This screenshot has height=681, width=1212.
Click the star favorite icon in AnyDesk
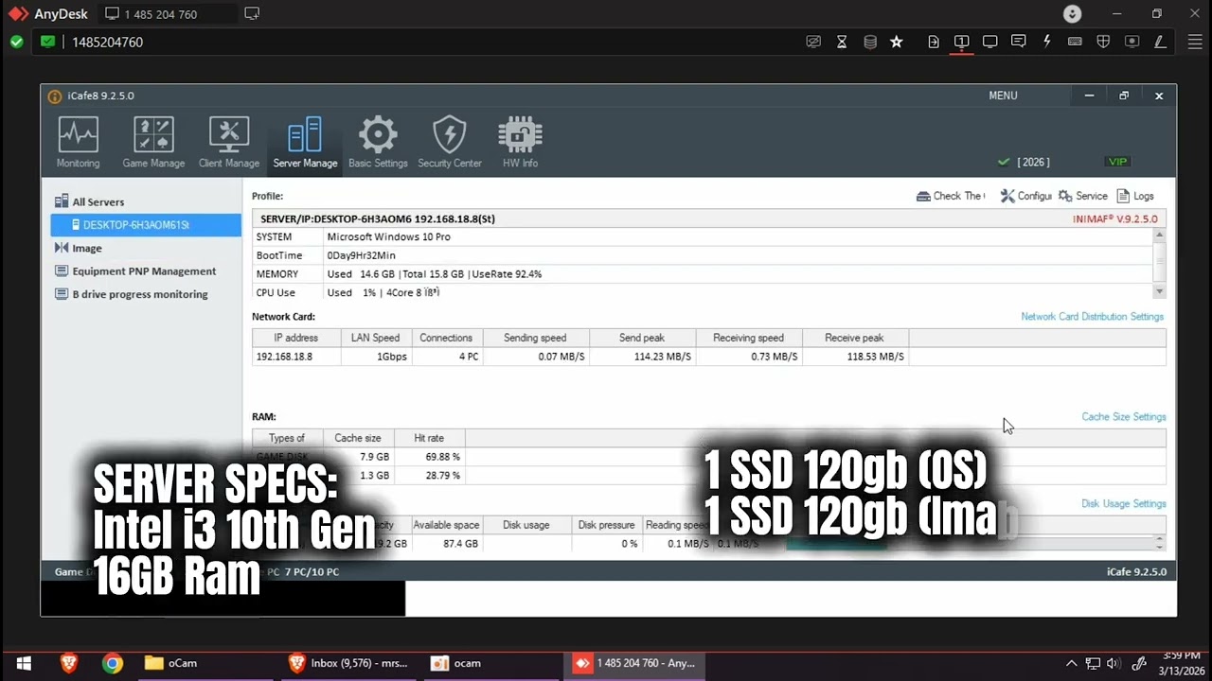897,42
